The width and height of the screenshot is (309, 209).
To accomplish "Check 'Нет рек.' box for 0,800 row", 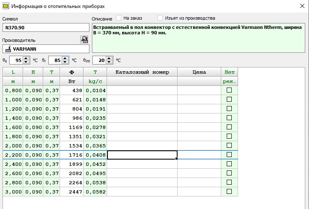I will (x=229, y=90).
